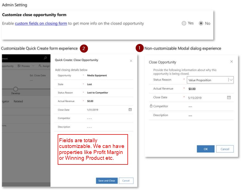The height and width of the screenshot is (190, 242).
Task: Click the Process flow icon in the toolbar
Action: click(19, 66)
